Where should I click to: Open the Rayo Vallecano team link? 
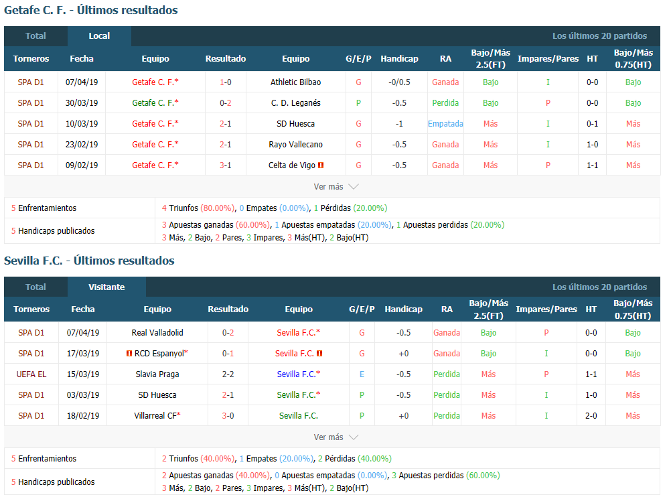tap(295, 145)
